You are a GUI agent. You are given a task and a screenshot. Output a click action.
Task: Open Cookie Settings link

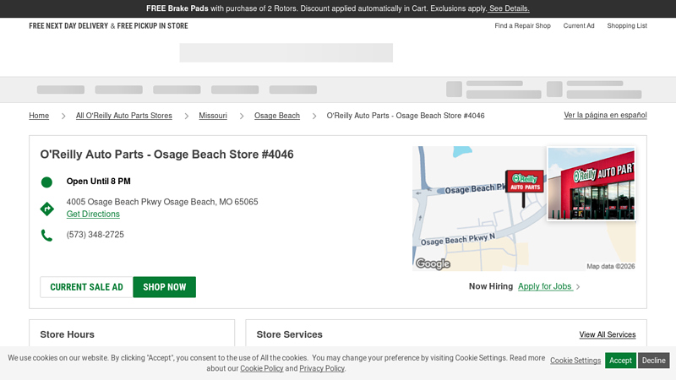[575, 361]
